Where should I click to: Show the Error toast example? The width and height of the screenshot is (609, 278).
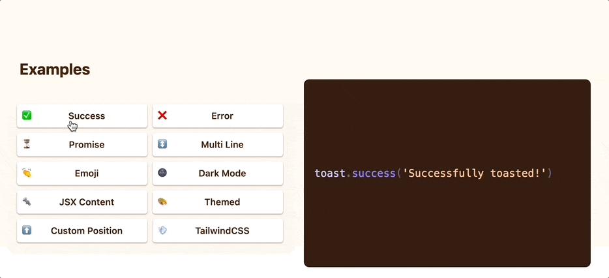(222, 116)
